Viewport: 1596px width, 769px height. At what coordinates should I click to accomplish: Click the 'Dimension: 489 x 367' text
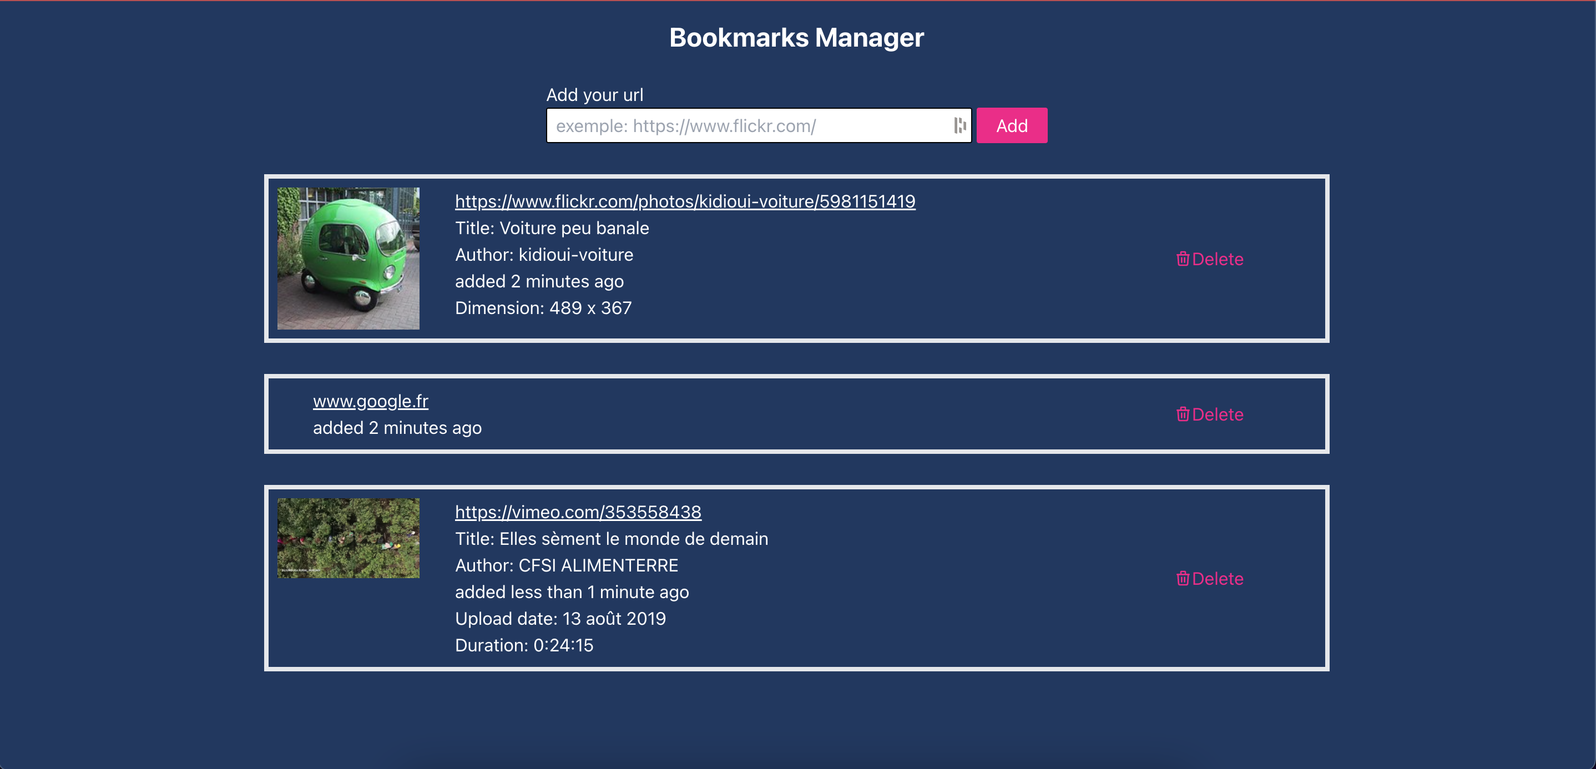[x=543, y=308]
